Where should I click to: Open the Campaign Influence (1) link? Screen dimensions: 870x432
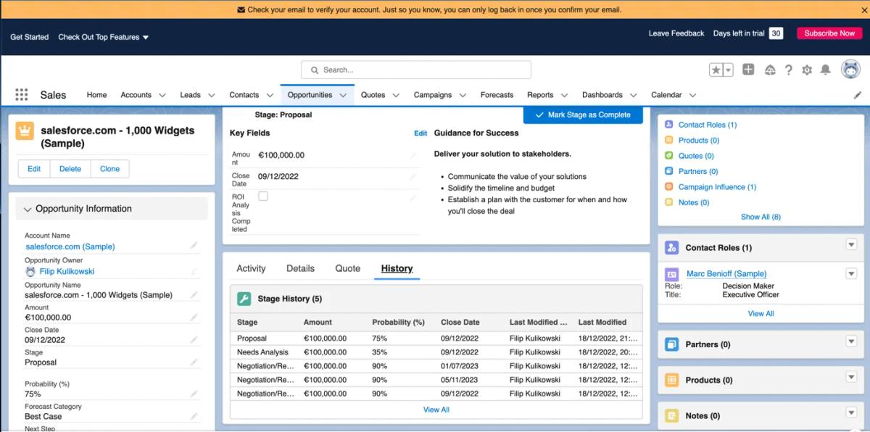pos(717,187)
